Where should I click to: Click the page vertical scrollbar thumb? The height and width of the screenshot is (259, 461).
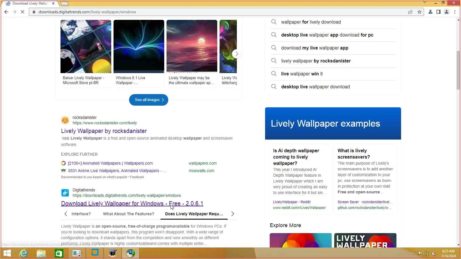pos(458,70)
